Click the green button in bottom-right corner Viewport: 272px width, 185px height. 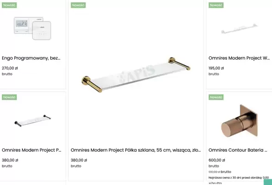tap(268, 182)
